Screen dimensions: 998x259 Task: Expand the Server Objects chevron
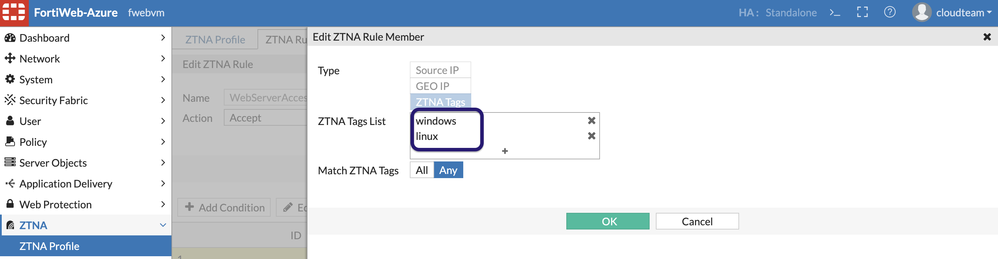(163, 162)
